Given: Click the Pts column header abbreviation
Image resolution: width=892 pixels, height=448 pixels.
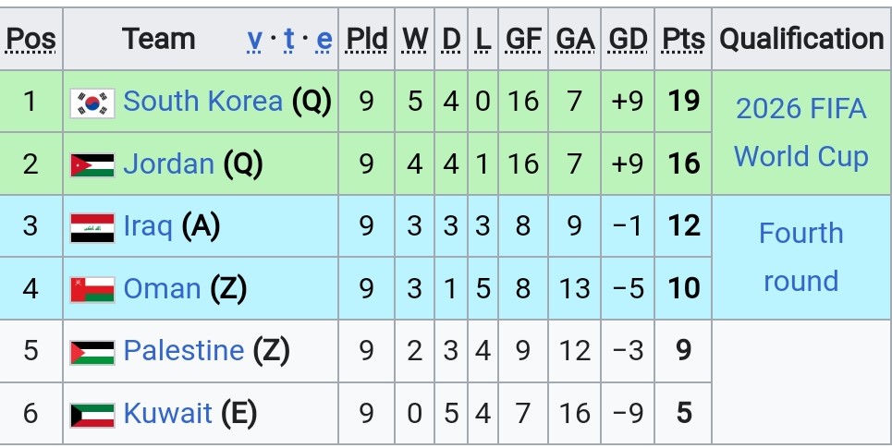Looking at the screenshot, I should click(x=683, y=39).
